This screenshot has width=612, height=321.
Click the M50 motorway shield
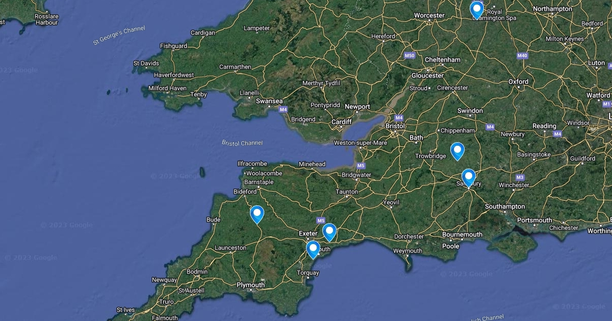(409, 55)
